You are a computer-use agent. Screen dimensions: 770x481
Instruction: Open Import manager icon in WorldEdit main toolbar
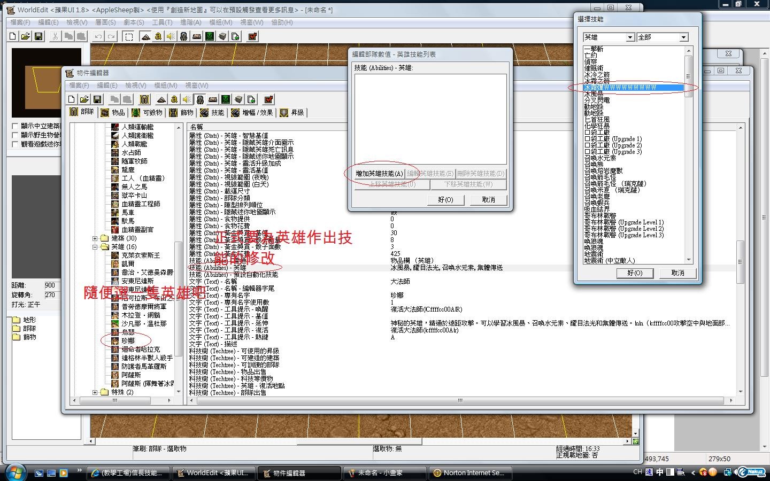click(x=235, y=36)
